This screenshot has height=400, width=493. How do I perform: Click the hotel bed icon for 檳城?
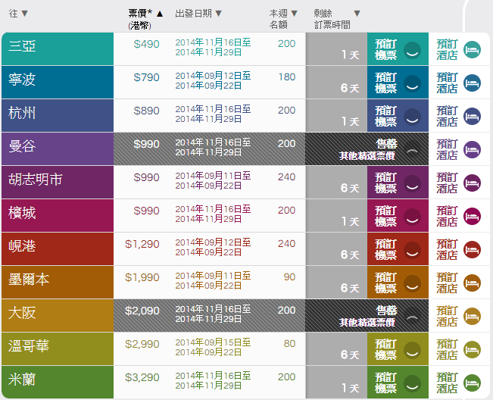472,216
